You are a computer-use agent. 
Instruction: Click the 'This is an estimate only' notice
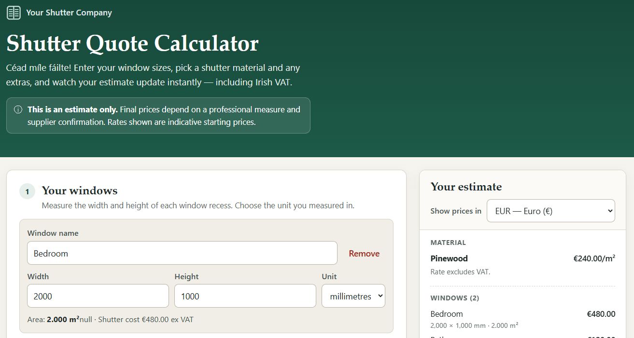point(158,116)
